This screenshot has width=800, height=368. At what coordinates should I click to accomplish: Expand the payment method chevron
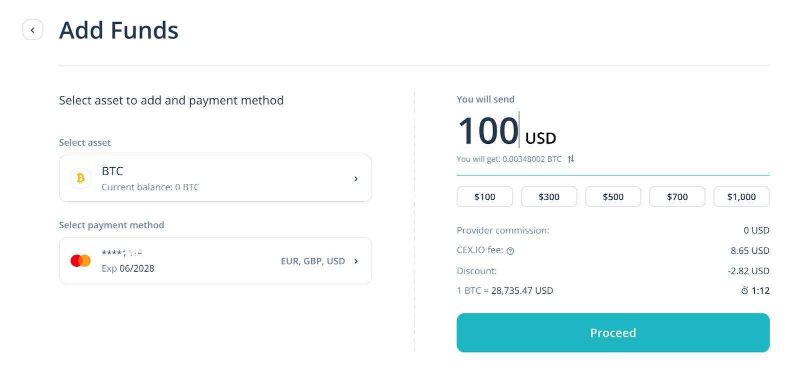point(356,261)
